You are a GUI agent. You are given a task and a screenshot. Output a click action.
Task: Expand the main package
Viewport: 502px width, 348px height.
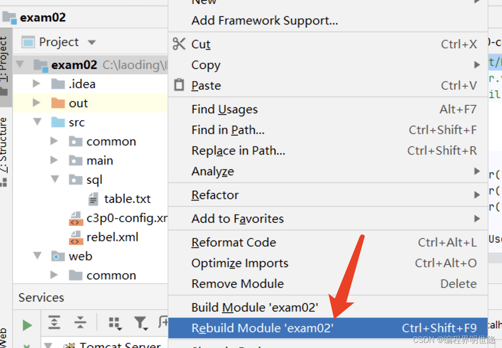click(x=54, y=160)
